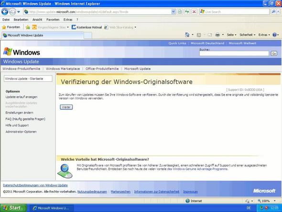Click the Windows Start button

pyautogui.click(x=13, y=208)
